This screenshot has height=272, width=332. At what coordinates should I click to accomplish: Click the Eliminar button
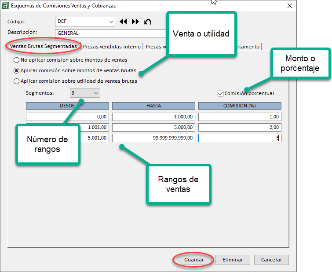[x=233, y=260]
